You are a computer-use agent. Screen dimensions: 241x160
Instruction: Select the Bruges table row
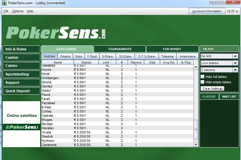pyautogui.click(x=117, y=120)
